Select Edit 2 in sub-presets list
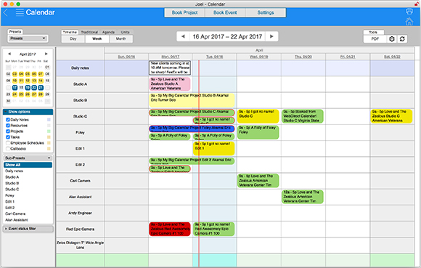 point(10,208)
